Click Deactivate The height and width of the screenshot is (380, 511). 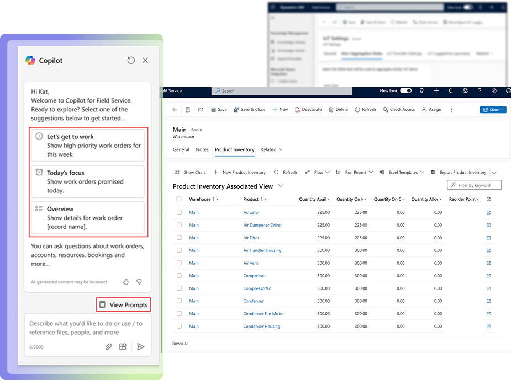tap(308, 110)
